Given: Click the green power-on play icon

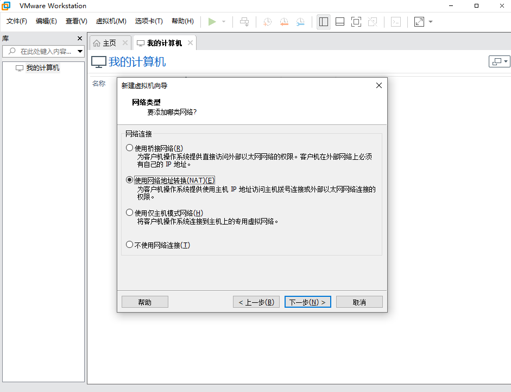Looking at the screenshot, I should [x=212, y=22].
